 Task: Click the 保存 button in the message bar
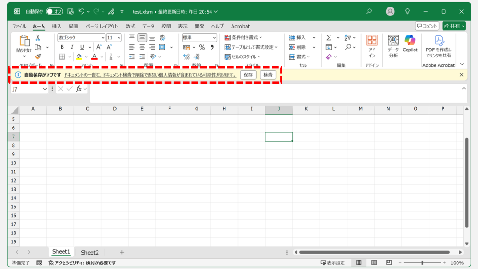248,75
